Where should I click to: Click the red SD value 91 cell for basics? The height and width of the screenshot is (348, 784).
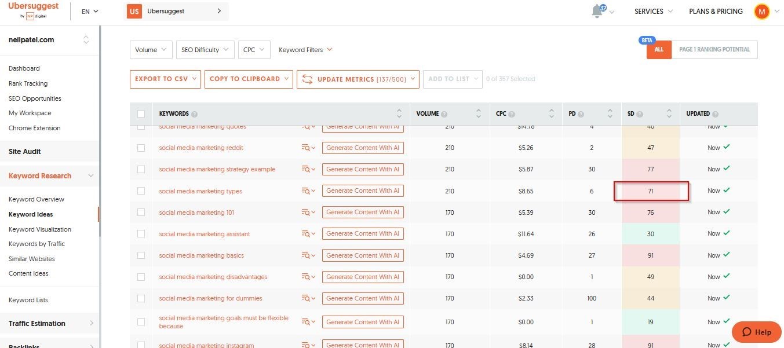650,255
